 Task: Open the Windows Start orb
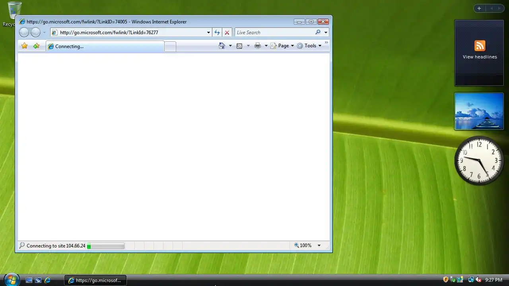[x=11, y=279]
